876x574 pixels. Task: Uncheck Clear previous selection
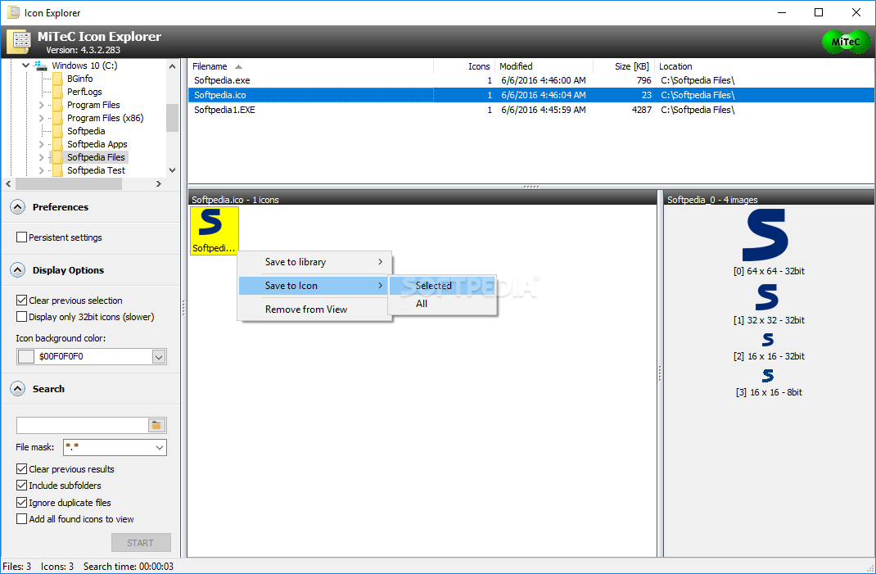tap(22, 301)
